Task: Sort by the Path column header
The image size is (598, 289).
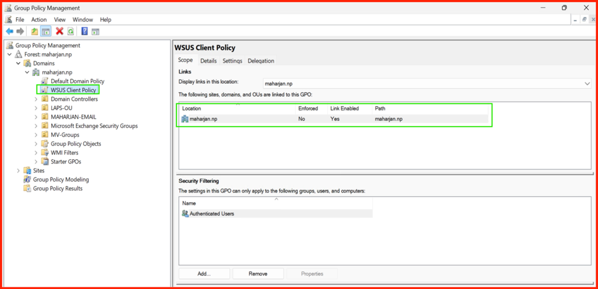Action: [430, 109]
